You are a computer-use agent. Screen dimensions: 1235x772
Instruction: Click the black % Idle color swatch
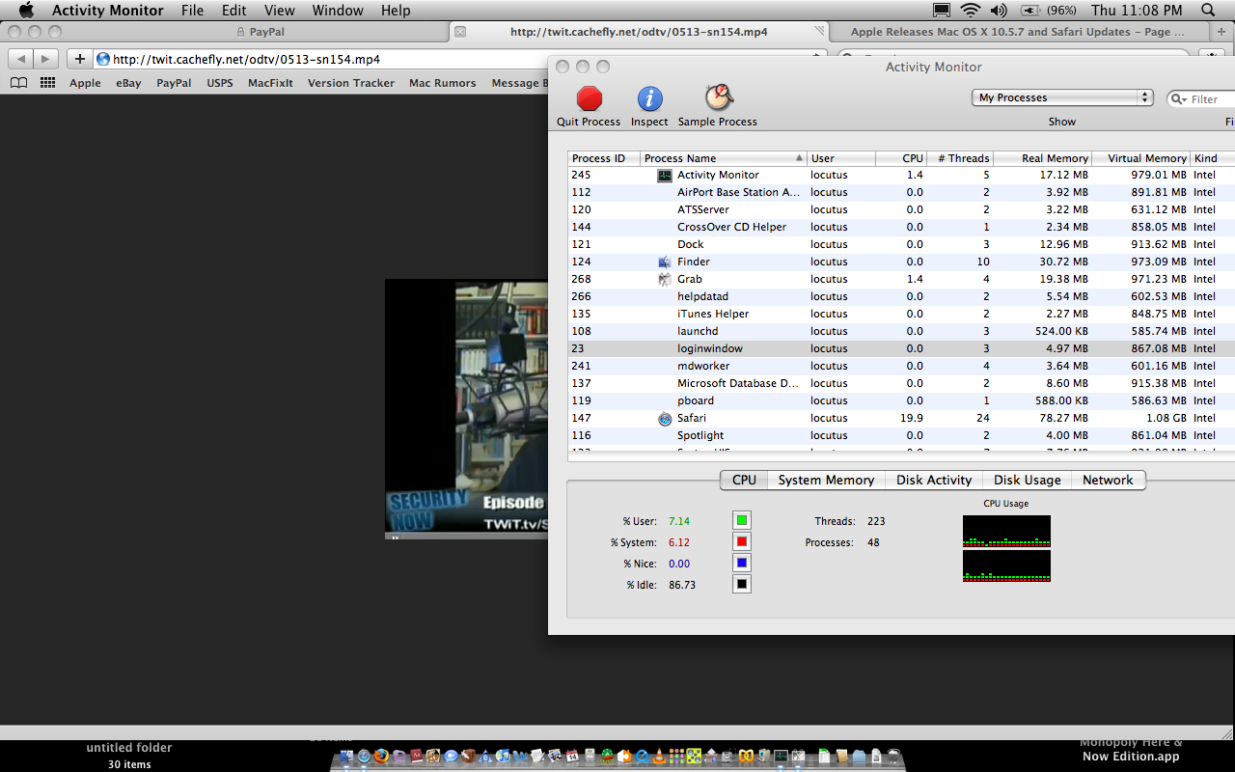741,584
